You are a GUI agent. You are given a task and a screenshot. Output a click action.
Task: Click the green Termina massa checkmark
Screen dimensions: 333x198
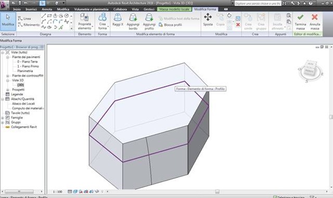point(300,17)
